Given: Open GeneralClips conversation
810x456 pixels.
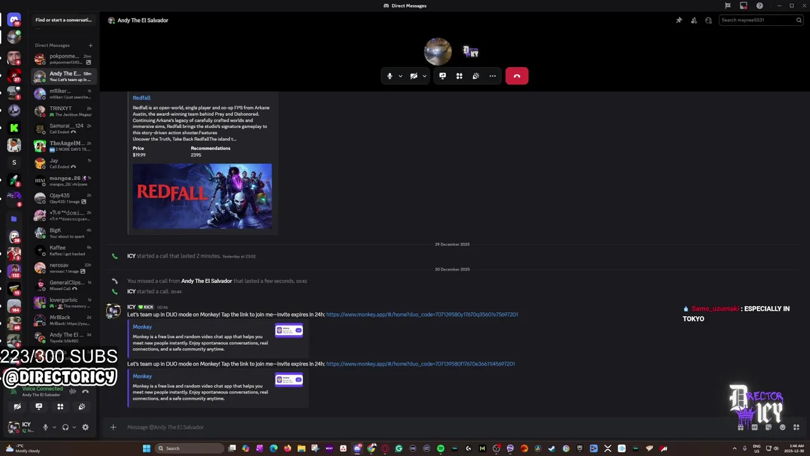Looking at the screenshot, I should pos(63,286).
